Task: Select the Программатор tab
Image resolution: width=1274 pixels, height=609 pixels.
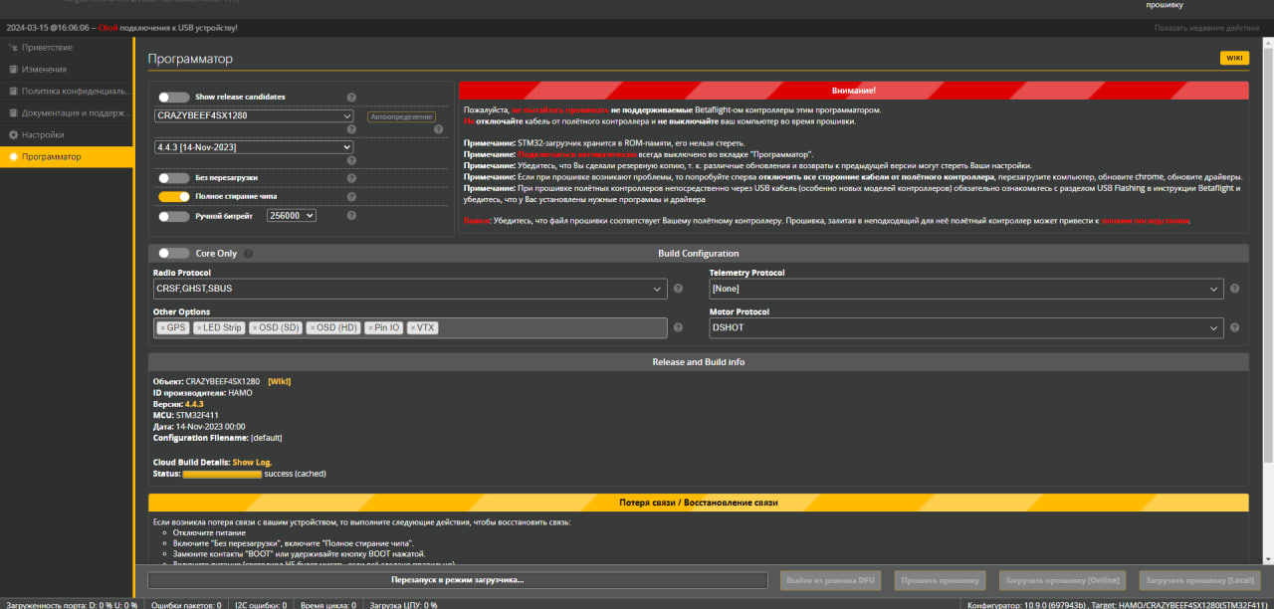Action: tap(67, 156)
